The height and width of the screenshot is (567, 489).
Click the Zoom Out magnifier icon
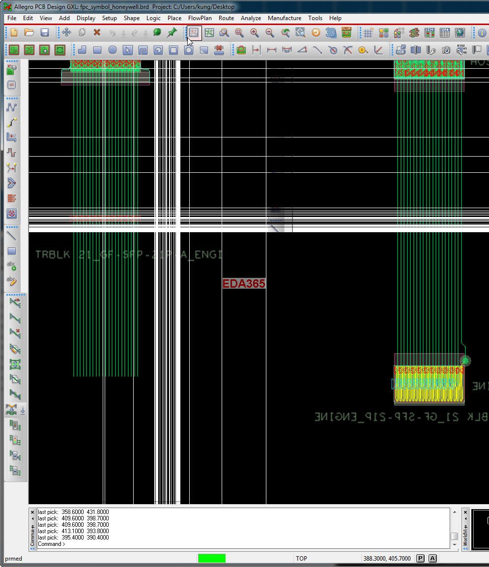click(270, 33)
